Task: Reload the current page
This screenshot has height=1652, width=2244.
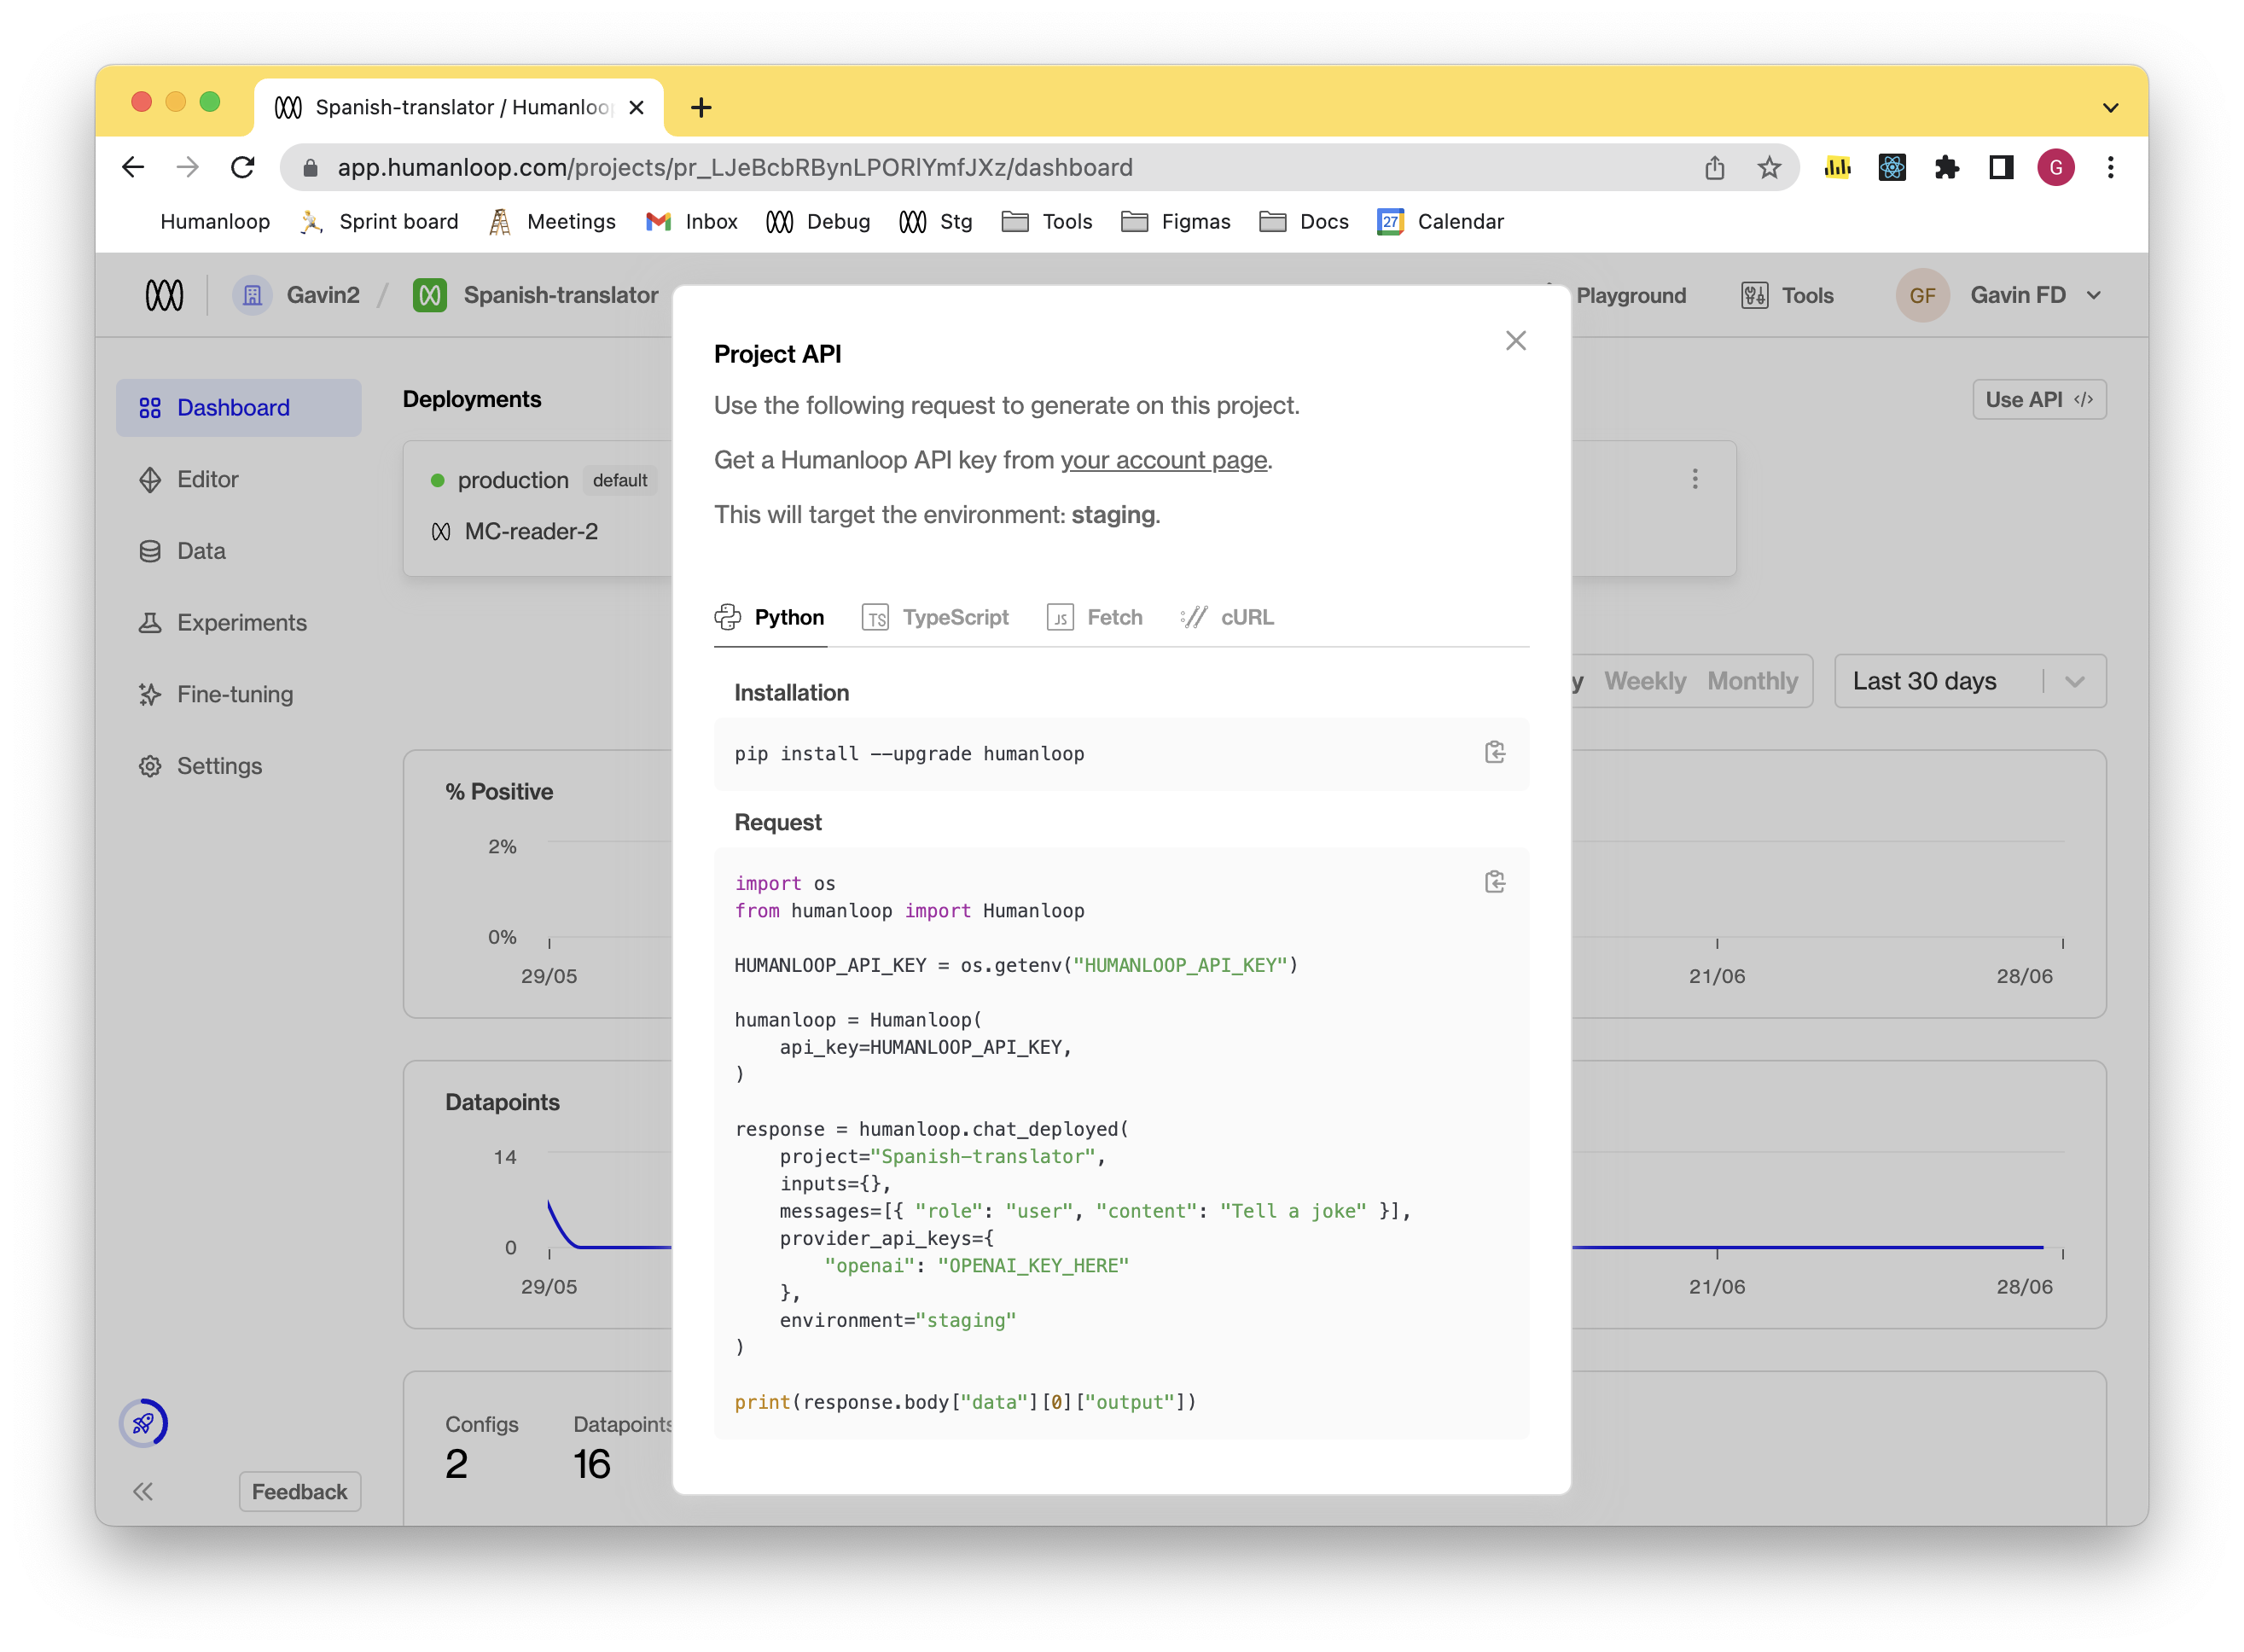Action: (243, 167)
